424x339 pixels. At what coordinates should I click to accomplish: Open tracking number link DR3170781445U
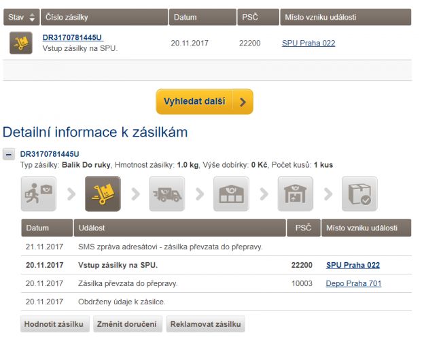tap(73, 37)
